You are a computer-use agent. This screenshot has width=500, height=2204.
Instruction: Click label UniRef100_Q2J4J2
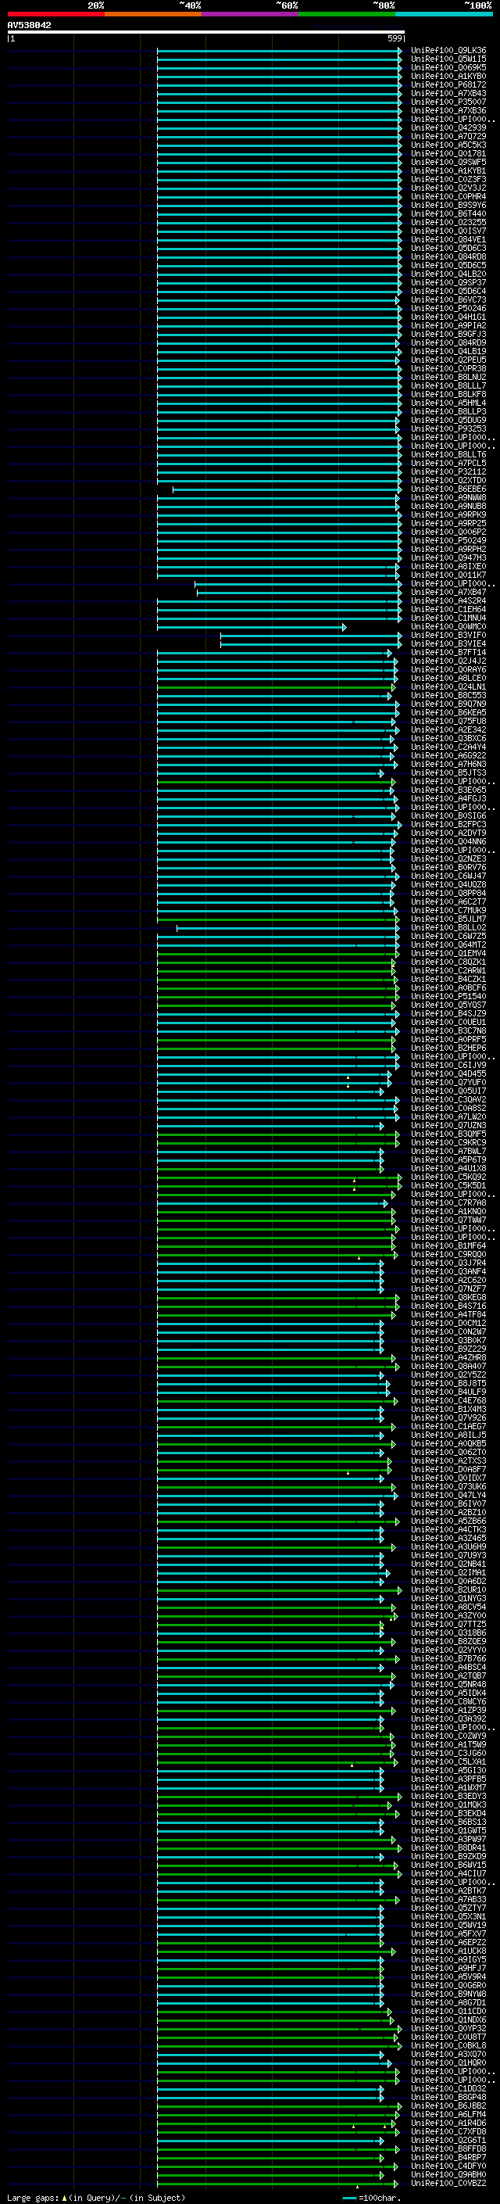coord(448,661)
